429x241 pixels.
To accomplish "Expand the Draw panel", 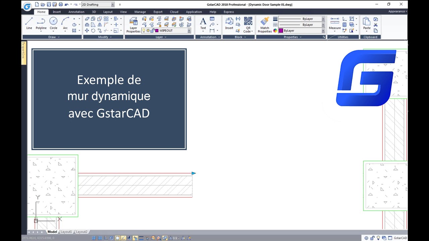I will 54,37.
